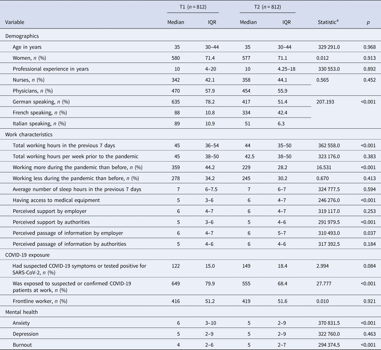The height and width of the screenshot is (350, 381).
Task: Click the 0.968 p value for age
Action: (x=368, y=47)
